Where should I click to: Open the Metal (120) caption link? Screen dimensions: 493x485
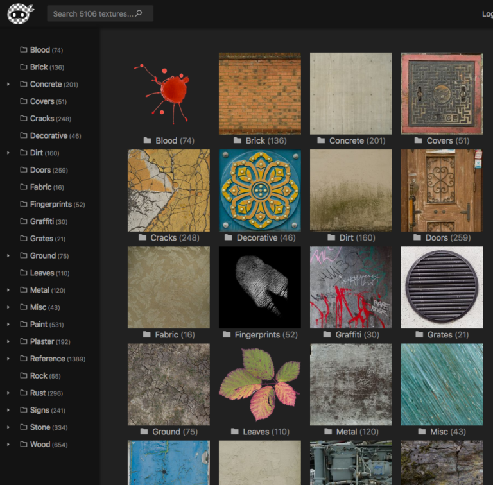[x=357, y=432]
